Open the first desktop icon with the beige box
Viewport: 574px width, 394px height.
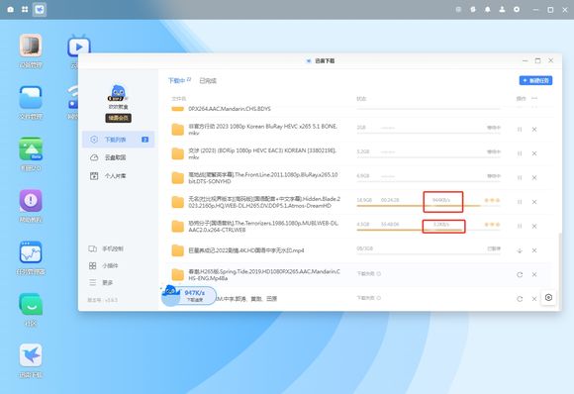[x=31, y=45]
